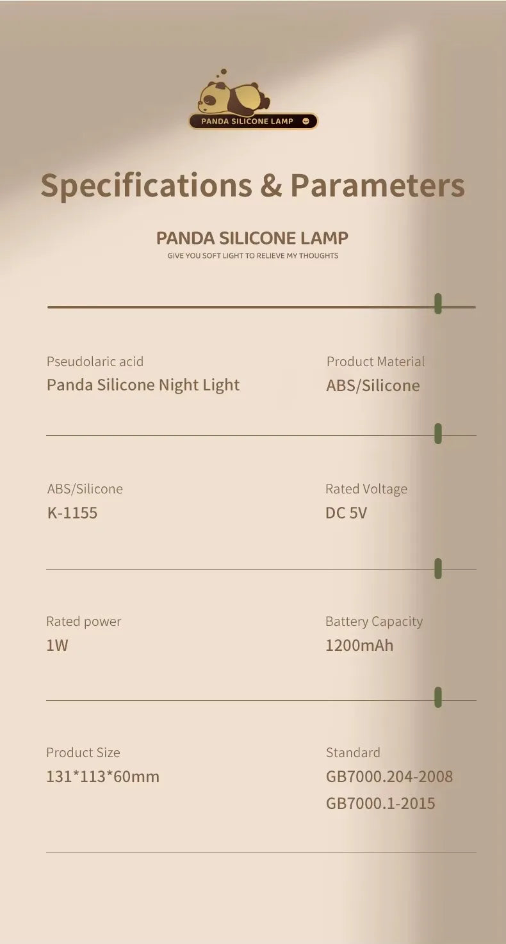Click the green marker below the Rated Voltage row

pos(438,568)
